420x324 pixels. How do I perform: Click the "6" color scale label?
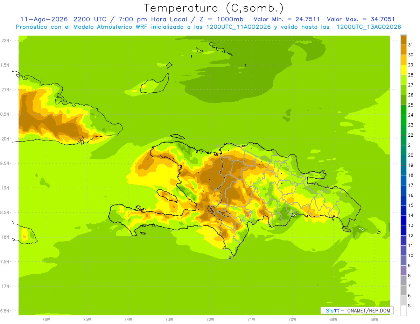coord(409,296)
